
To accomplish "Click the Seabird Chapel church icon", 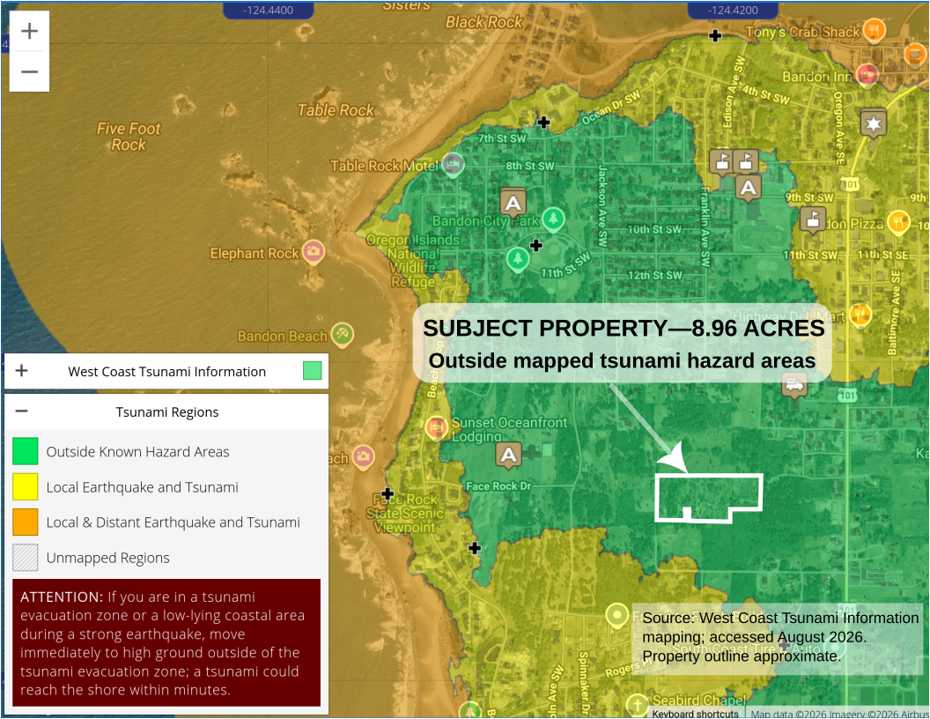I will coord(638,705).
